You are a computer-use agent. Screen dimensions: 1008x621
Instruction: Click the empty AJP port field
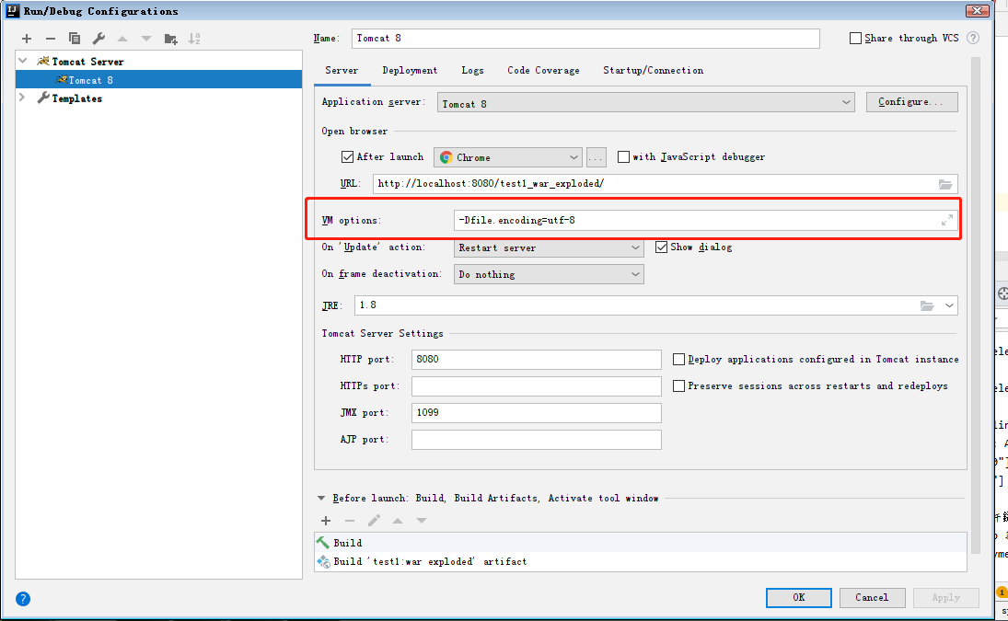pyautogui.click(x=536, y=440)
